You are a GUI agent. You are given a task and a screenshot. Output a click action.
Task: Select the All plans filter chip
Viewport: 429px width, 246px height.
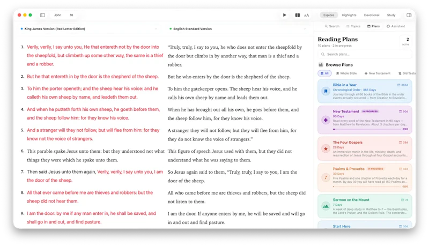(324, 73)
